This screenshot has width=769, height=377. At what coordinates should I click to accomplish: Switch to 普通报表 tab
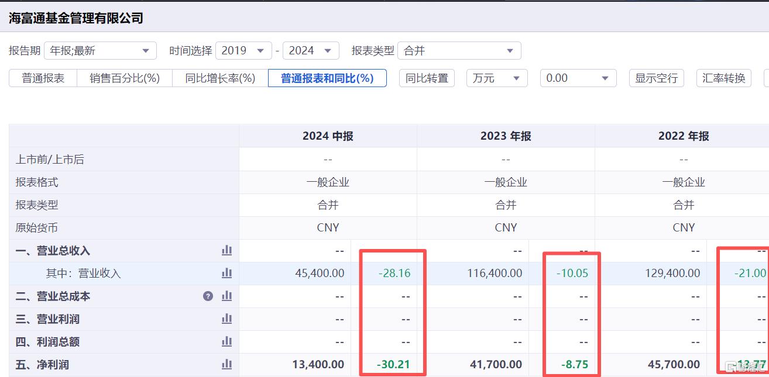[43, 78]
